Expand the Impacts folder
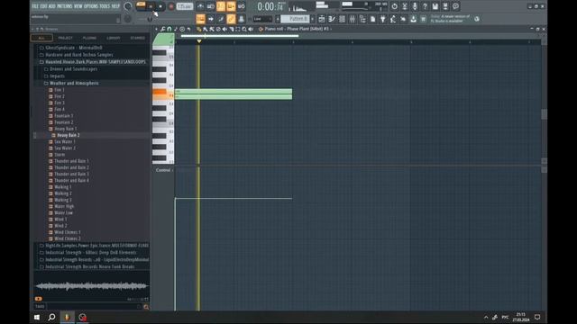577x324 pixels. [57, 76]
